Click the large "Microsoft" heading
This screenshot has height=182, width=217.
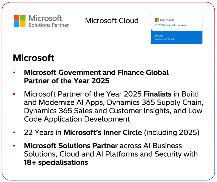coord(33,58)
